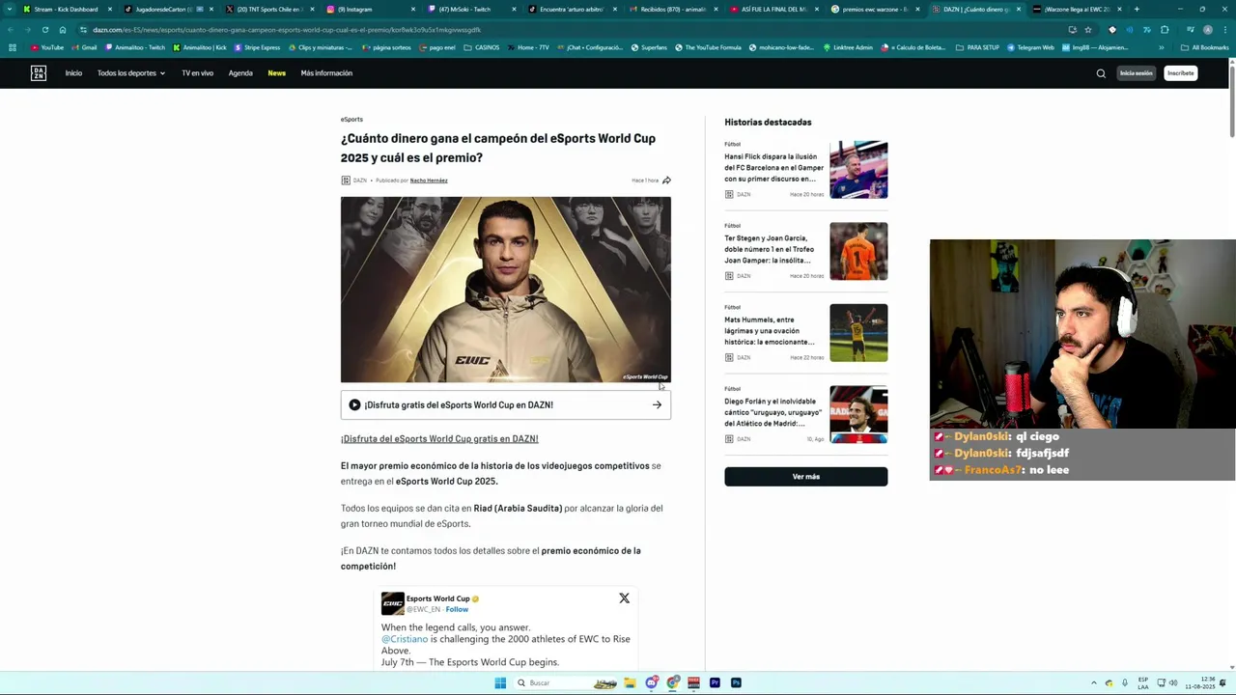The width and height of the screenshot is (1236, 695).
Task: Click 'Follow' in embedded tweet
Action: click(x=457, y=610)
